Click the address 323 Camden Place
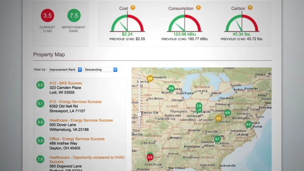This screenshot has width=304, height=171. (x=66, y=88)
